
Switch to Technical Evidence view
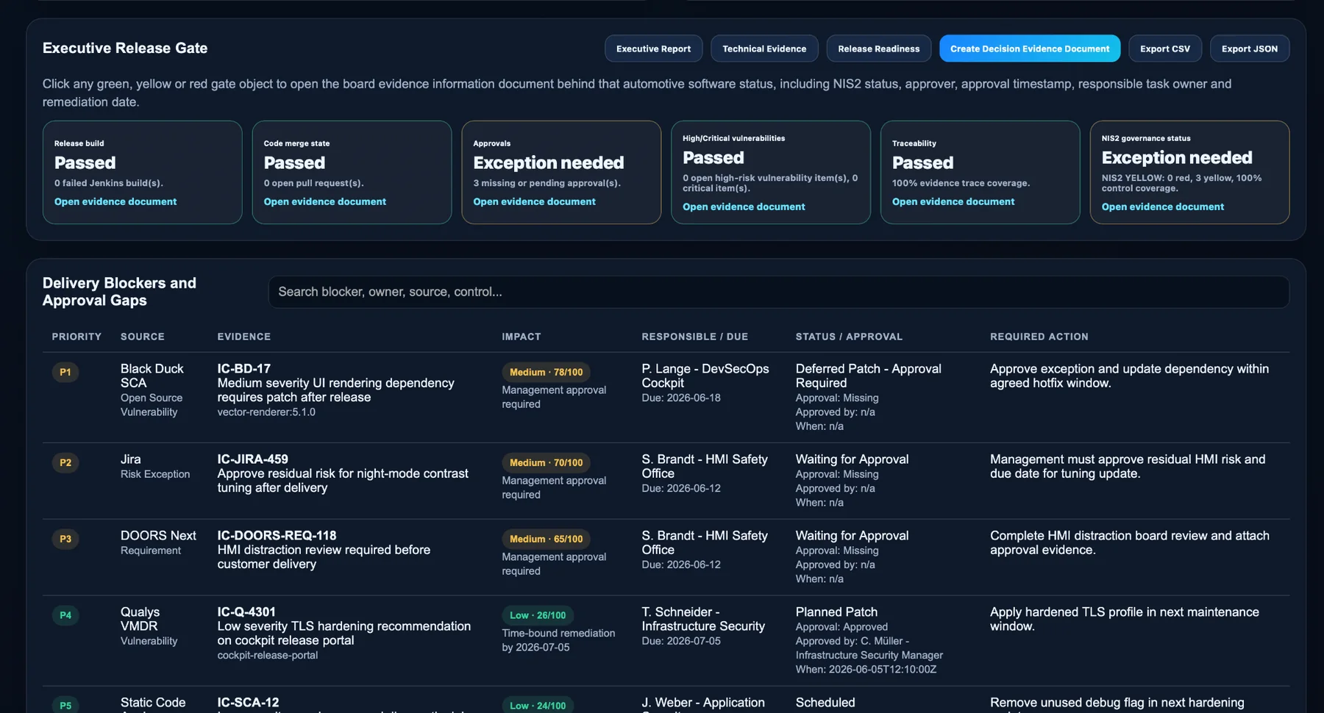click(x=764, y=49)
